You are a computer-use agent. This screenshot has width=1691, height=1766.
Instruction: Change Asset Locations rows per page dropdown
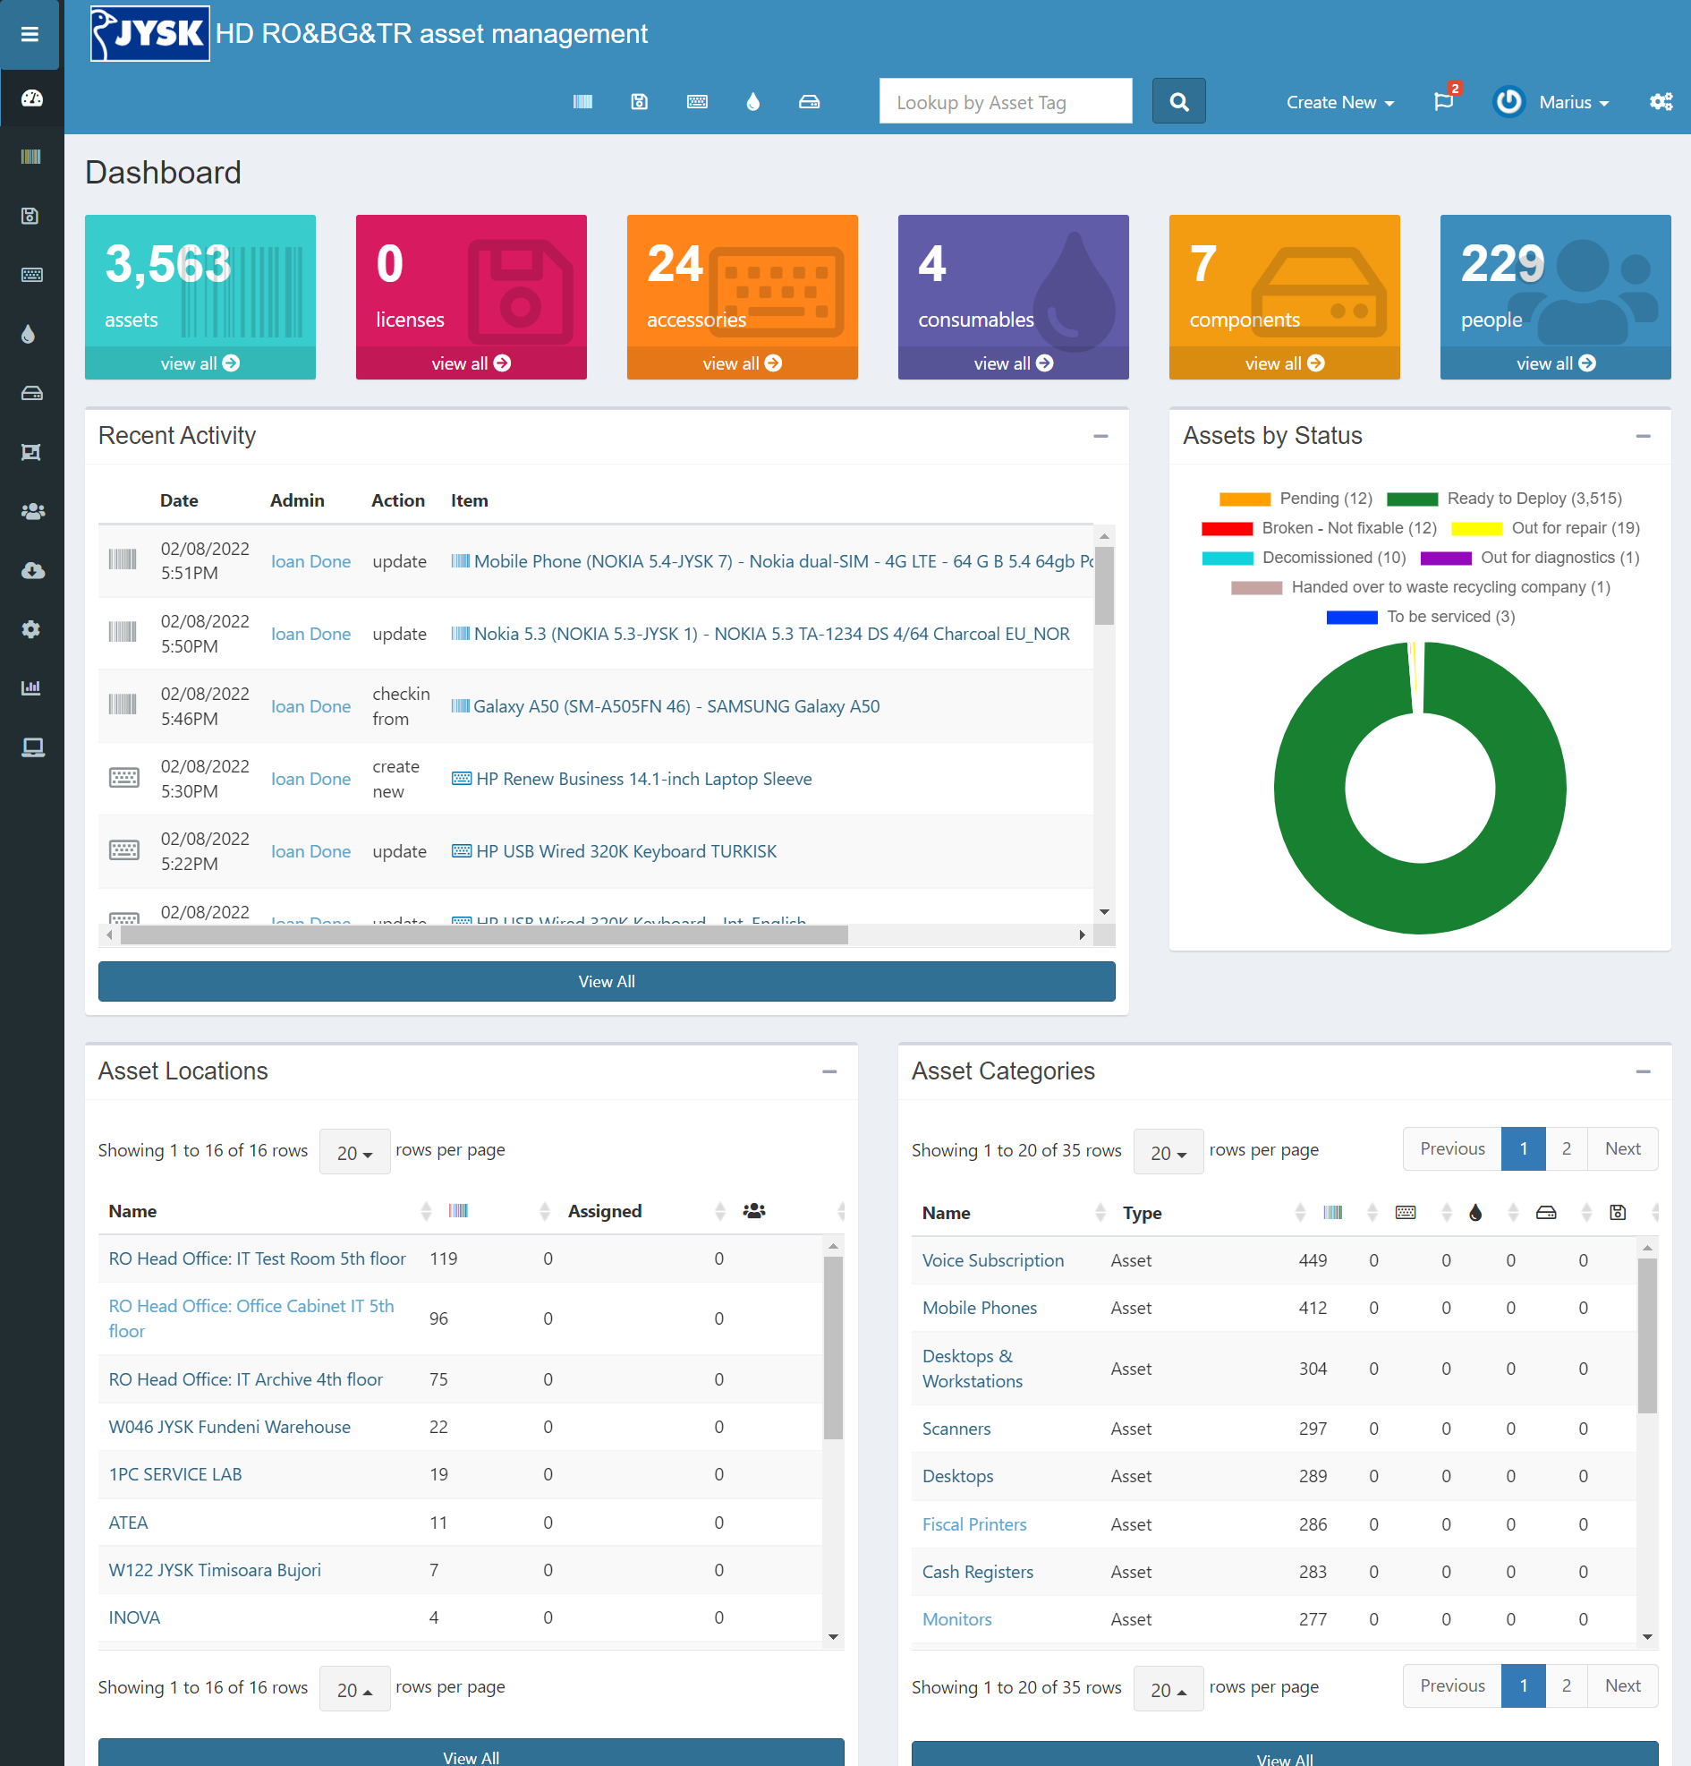click(x=354, y=1150)
